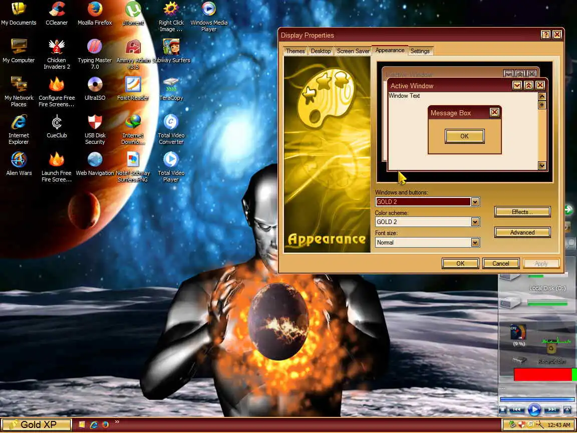Click previous track in sidebar media player
The height and width of the screenshot is (433, 577).
(x=517, y=409)
